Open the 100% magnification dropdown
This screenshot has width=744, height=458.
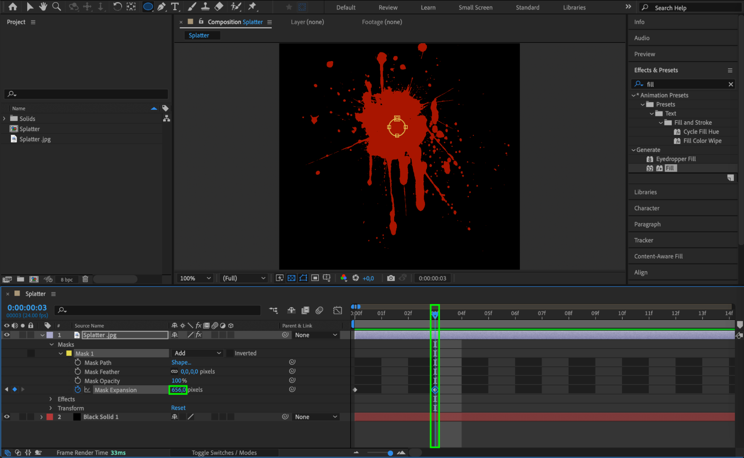click(x=195, y=278)
